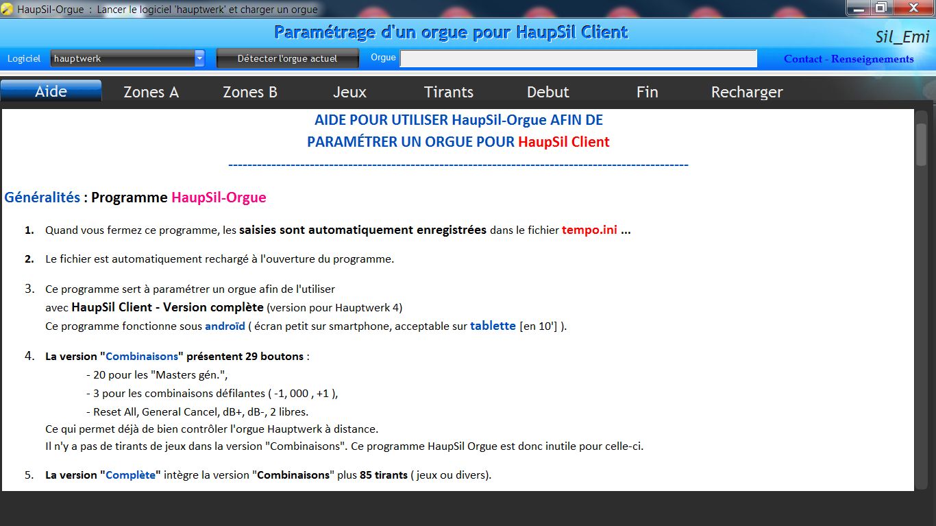Switch to the Zones B tab
Viewport: 936px width, 526px height.
point(250,92)
